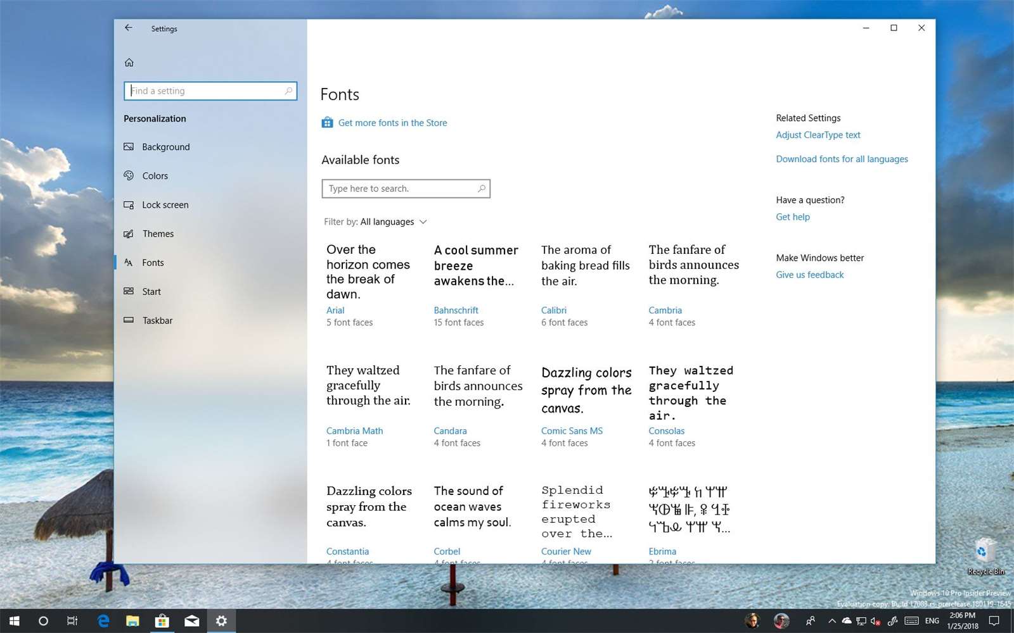1014x633 pixels.
Task: Click Get more fonts in the Store link
Action: 393,123
